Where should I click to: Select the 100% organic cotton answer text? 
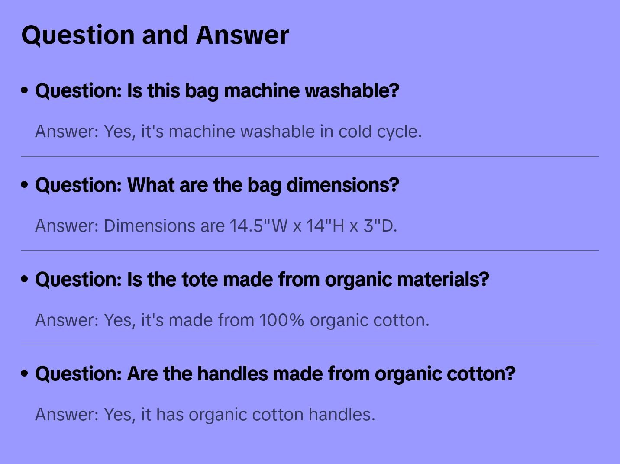[x=232, y=320]
